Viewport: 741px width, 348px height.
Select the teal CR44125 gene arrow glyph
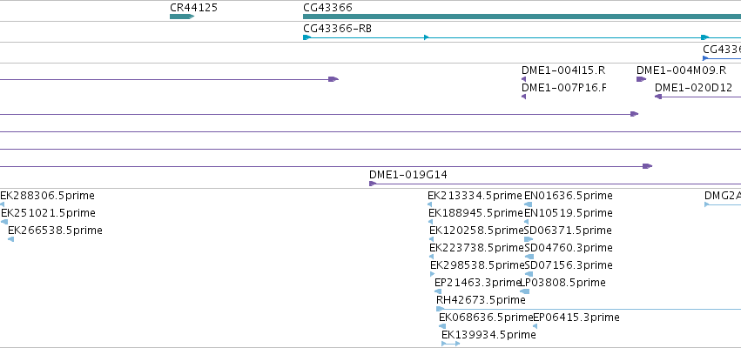[x=182, y=17]
